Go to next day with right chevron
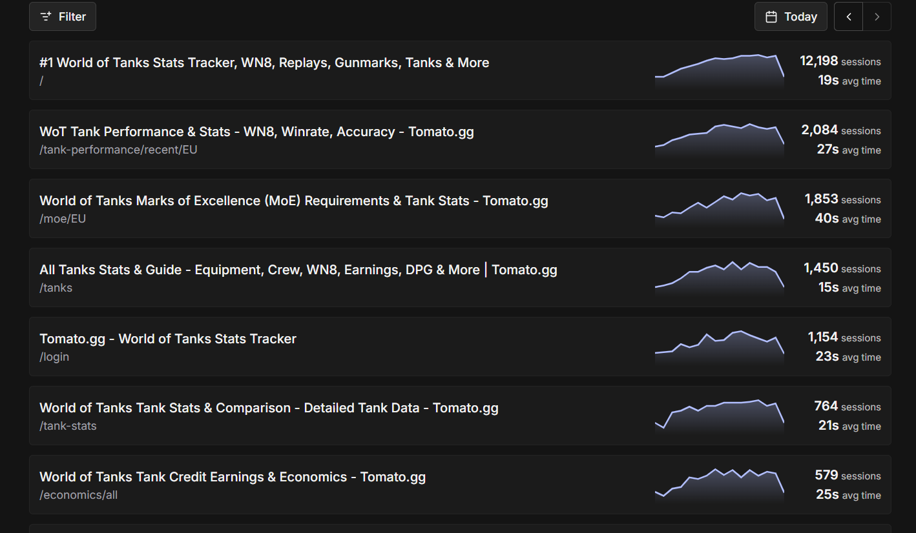 [877, 17]
